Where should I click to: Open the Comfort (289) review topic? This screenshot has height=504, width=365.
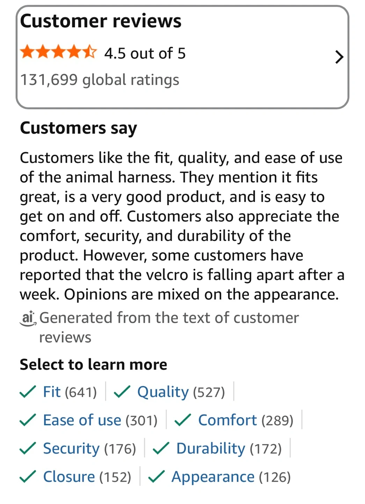tap(245, 420)
